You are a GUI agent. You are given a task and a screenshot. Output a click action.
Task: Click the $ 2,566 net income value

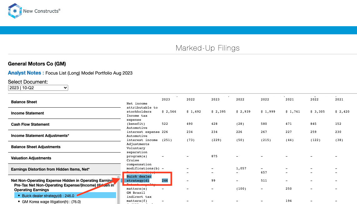(x=169, y=112)
